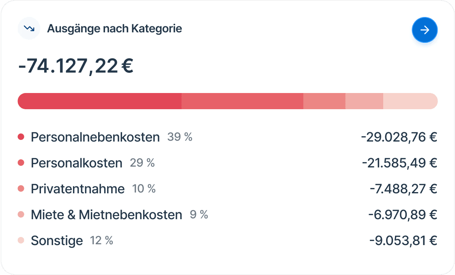Select the Personalnebenkosten red bullet marker

pyautogui.click(x=21, y=137)
